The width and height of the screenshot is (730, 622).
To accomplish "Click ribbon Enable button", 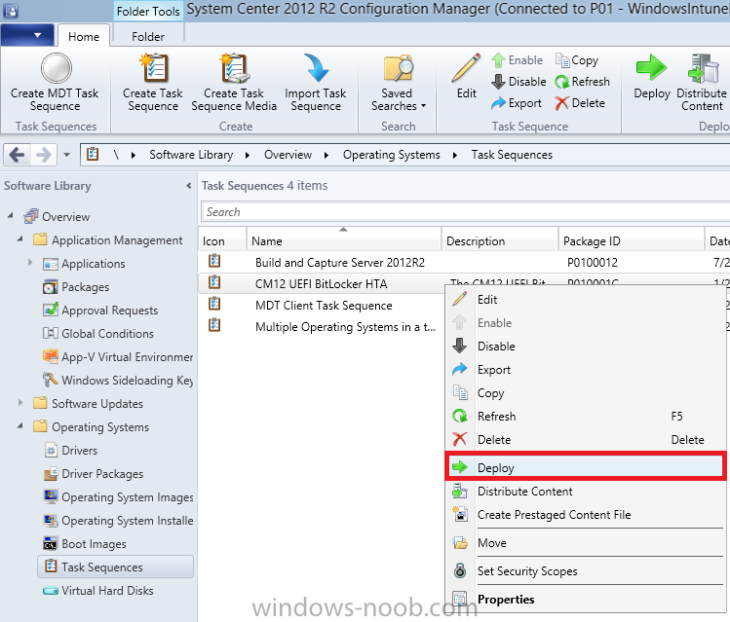I will point(518,60).
